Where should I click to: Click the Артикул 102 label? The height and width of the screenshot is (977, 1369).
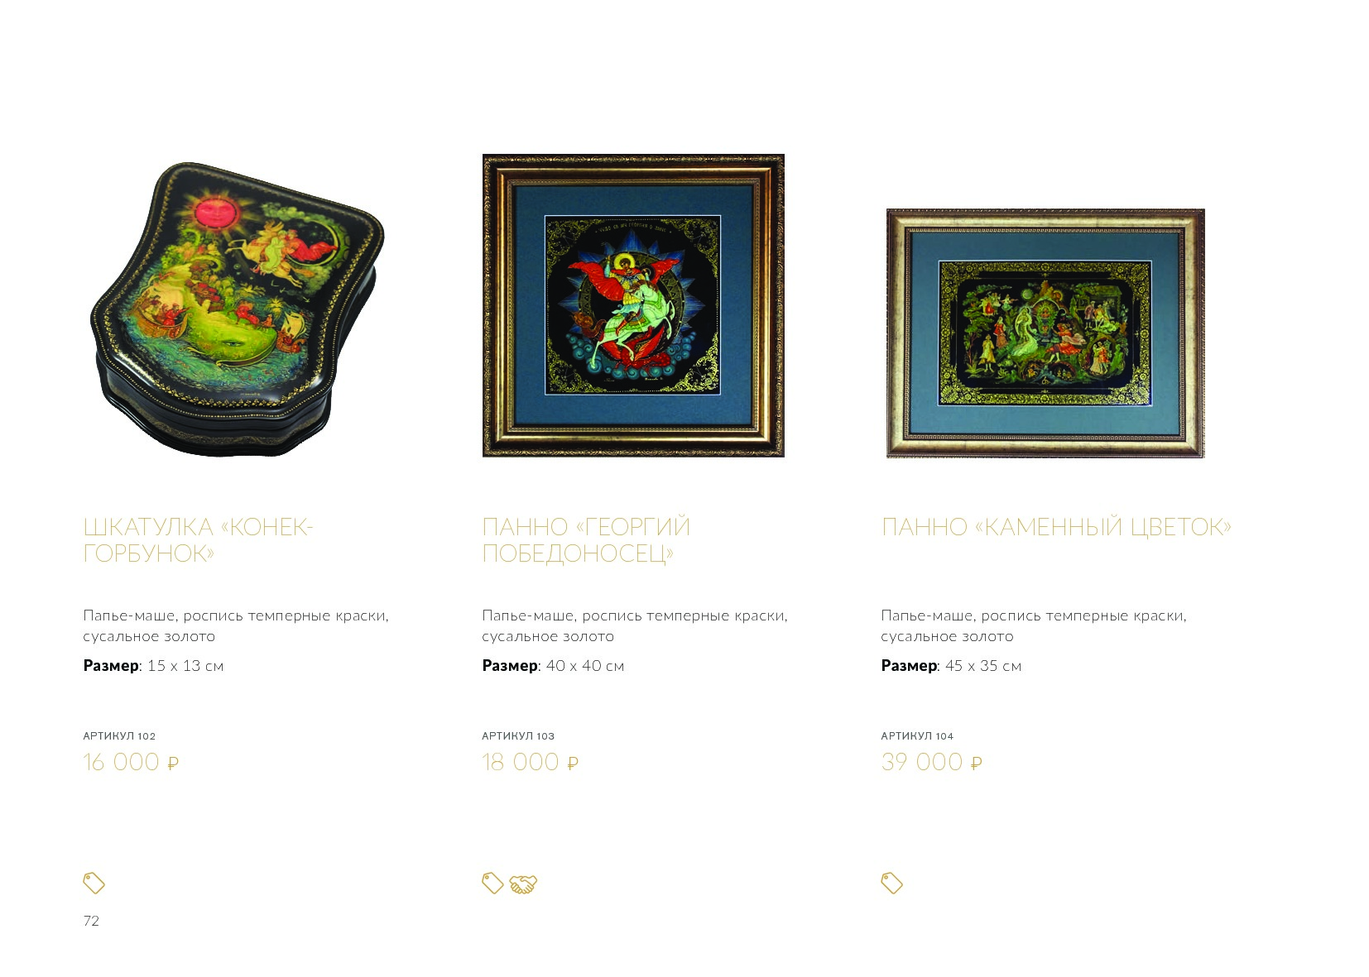[119, 735]
